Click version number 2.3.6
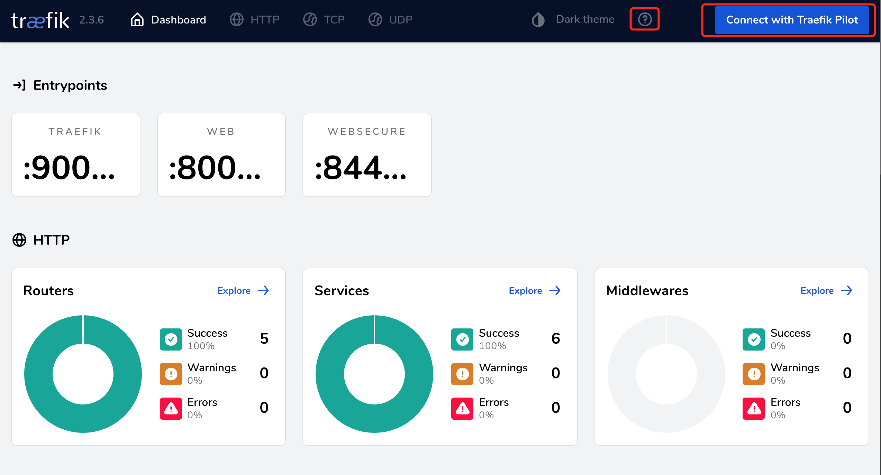The height and width of the screenshot is (475, 881). (x=91, y=20)
